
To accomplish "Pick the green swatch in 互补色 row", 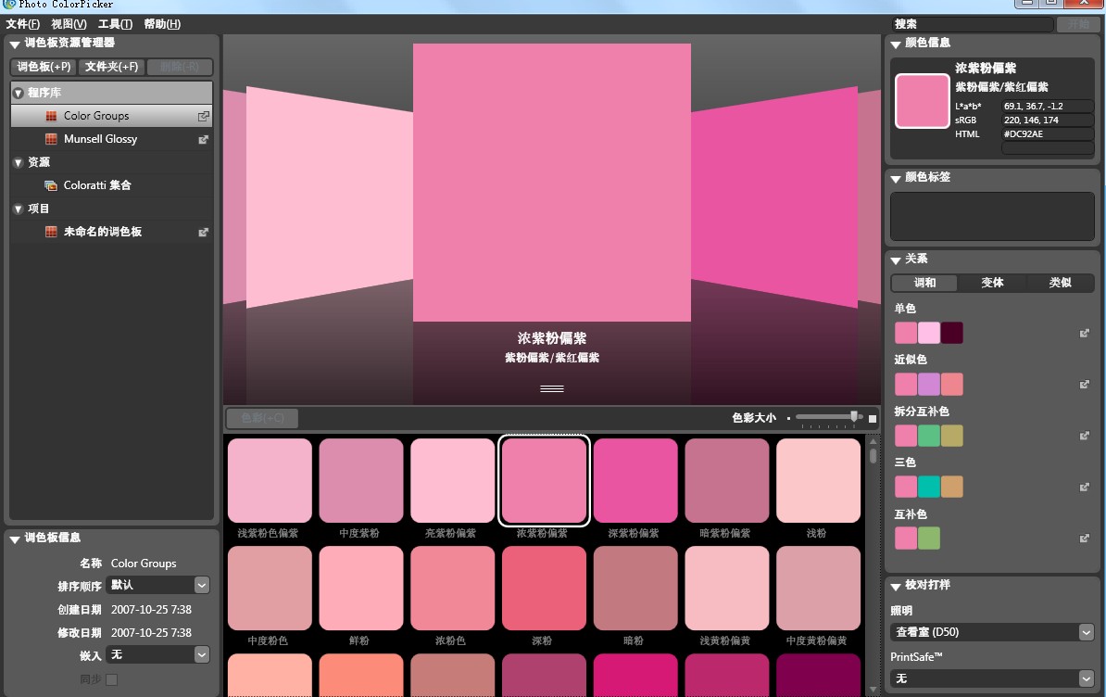I will click(929, 539).
